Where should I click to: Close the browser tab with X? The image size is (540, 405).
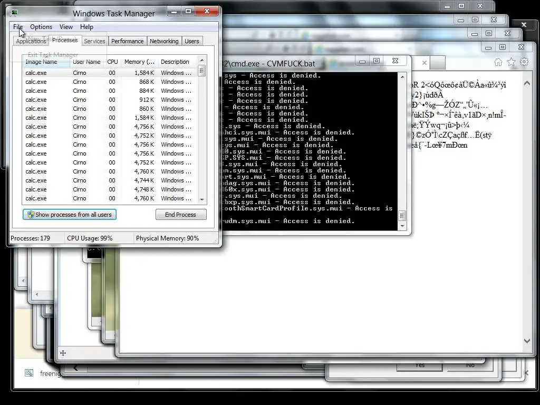click(x=425, y=63)
